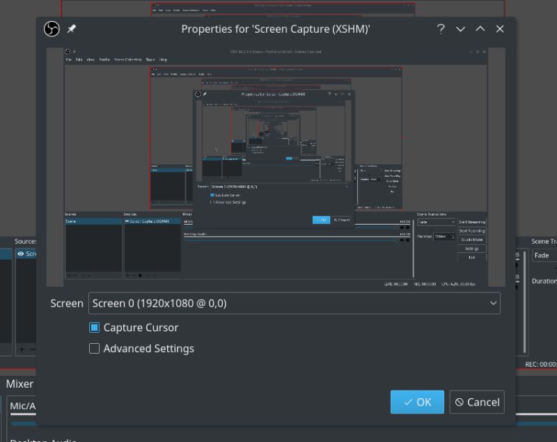Open the Tools menu in the captured OBS window
Screen dimensions: 557x442
(x=150, y=59)
